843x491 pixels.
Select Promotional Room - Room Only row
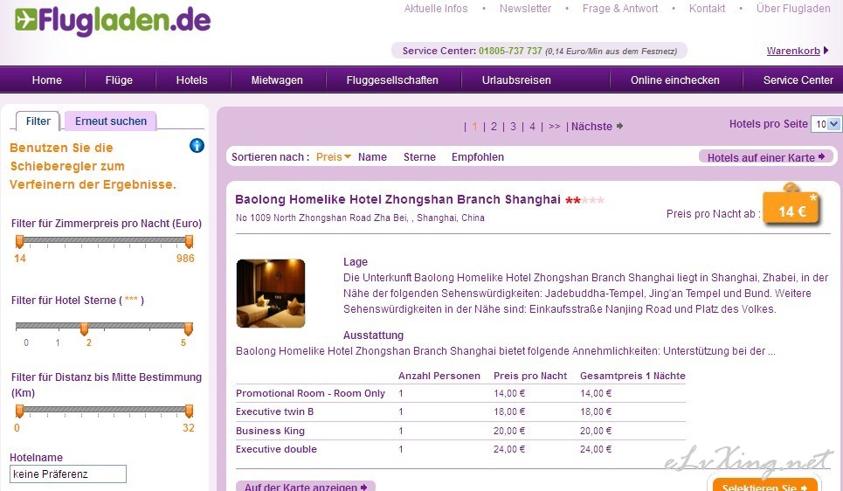(x=460, y=393)
